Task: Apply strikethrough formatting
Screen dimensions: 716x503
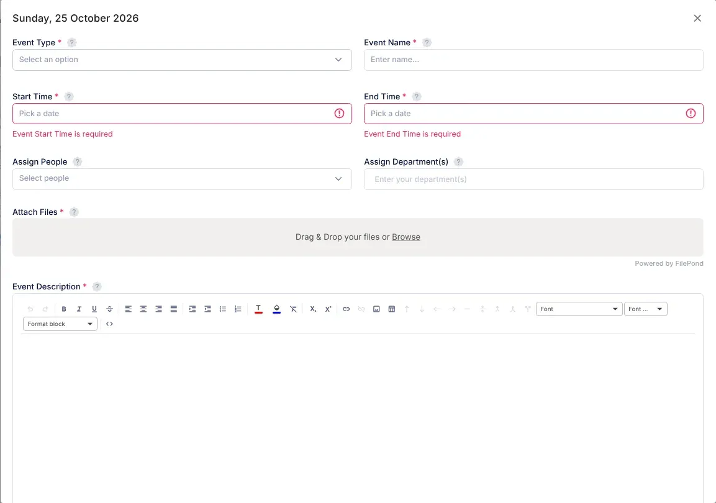Action: (109, 309)
